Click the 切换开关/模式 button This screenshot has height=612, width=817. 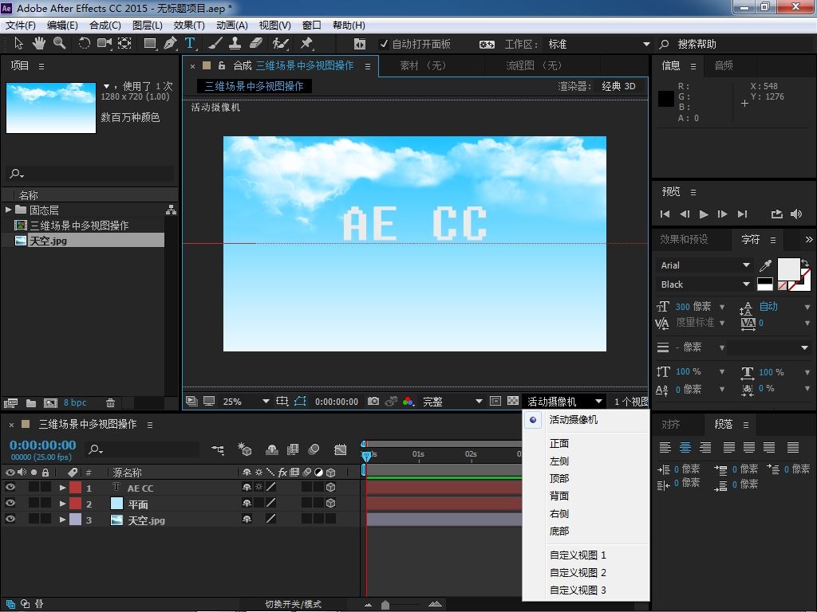[293, 604]
